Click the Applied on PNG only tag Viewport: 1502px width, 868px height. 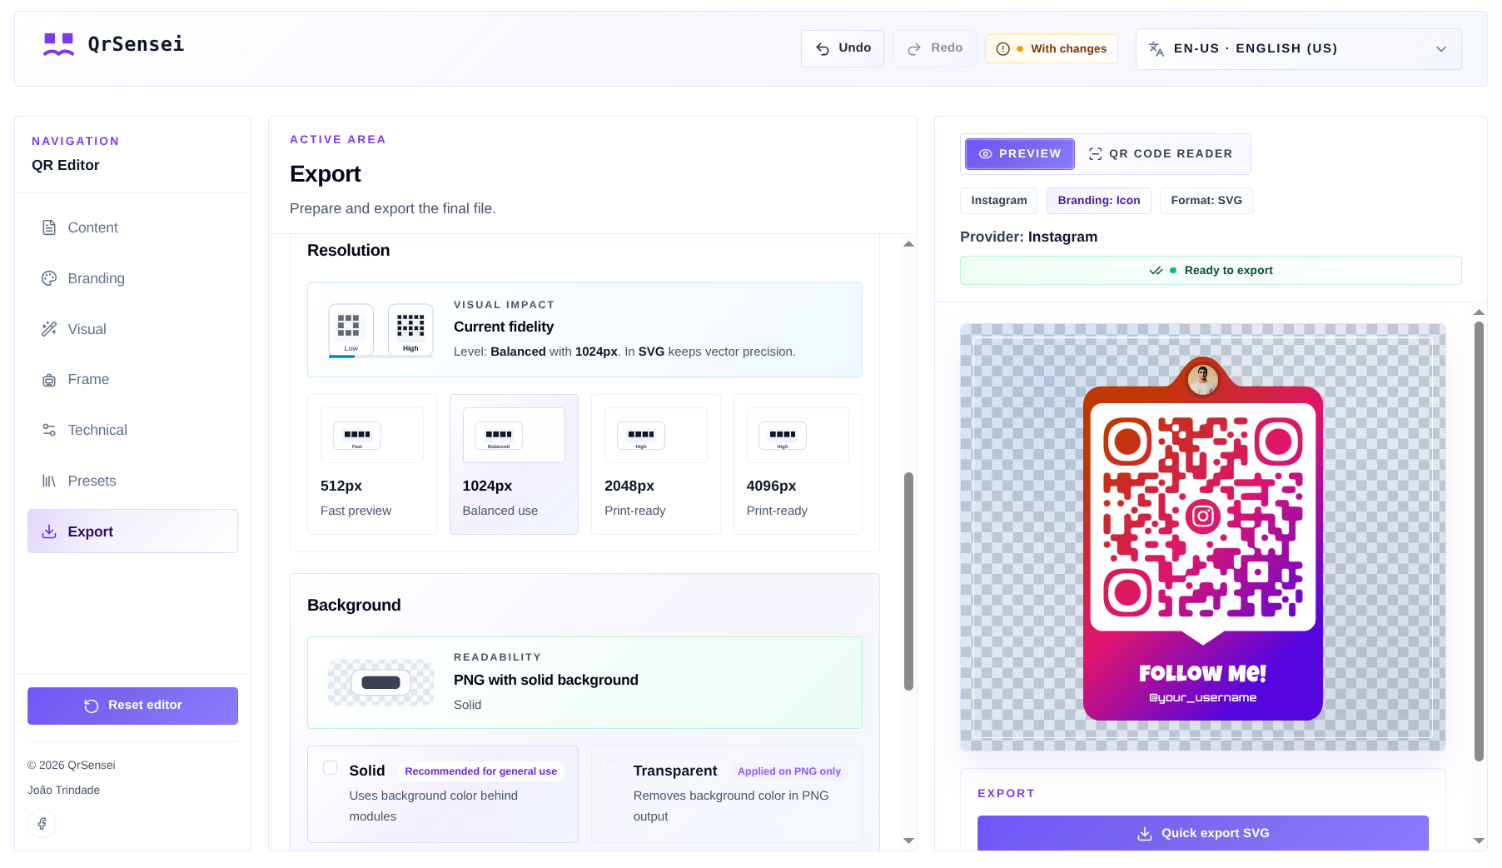(x=789, y=771)
